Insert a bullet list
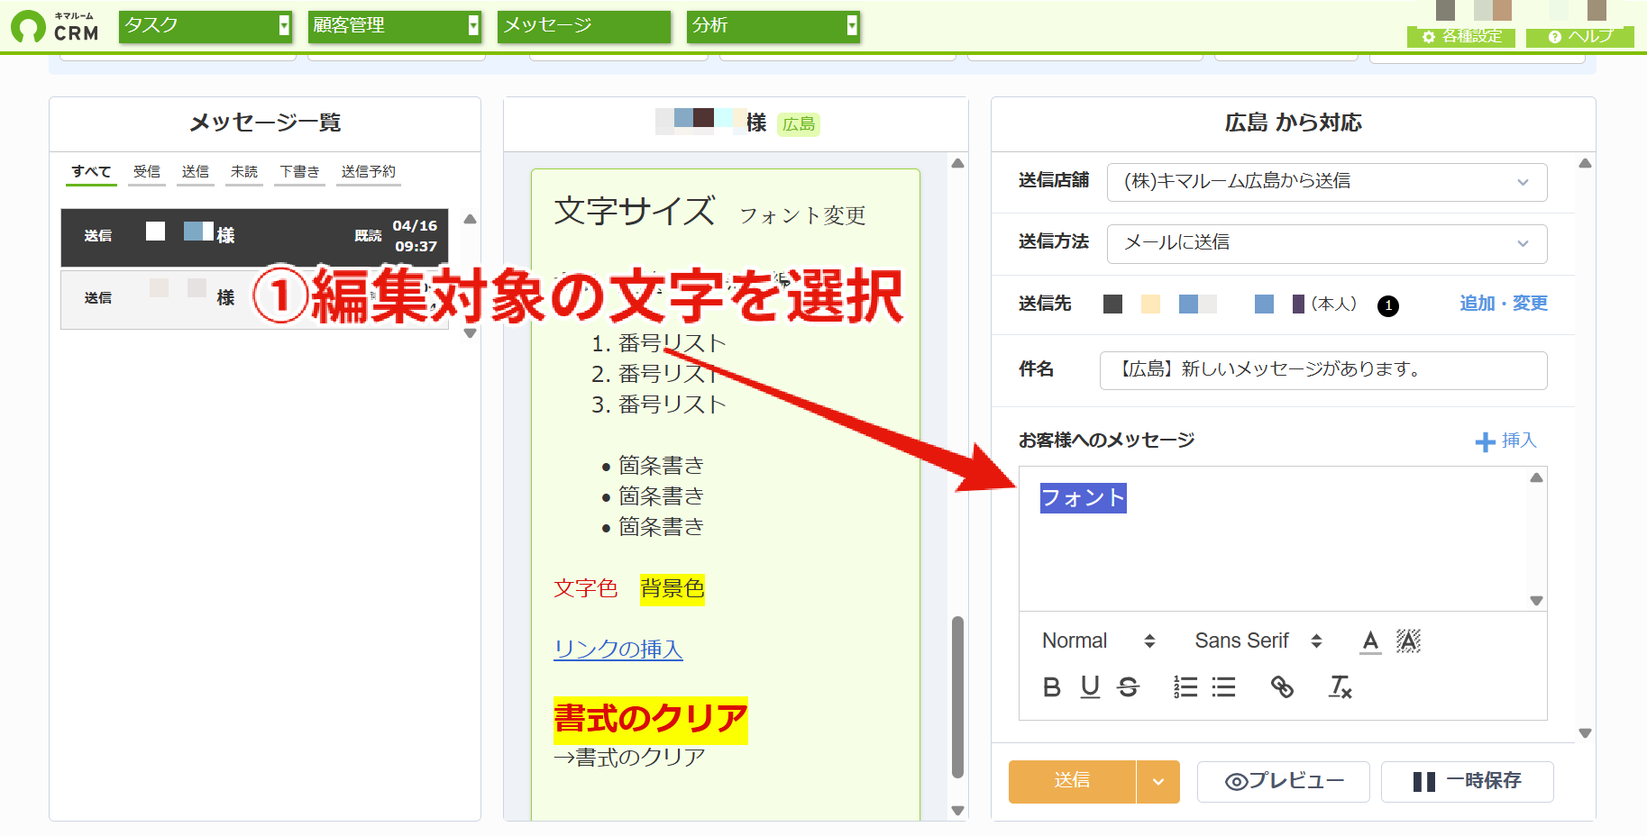Image resolution: width=1647 pixels, height=836 pixels. (1223, 687)
